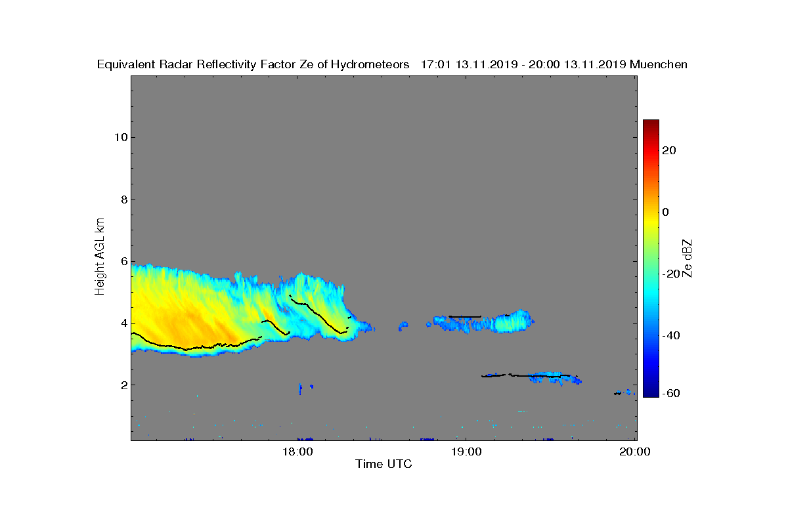788x525 pixels.
Task: Click the '18:00' time tick label
Action: point(297,451)
